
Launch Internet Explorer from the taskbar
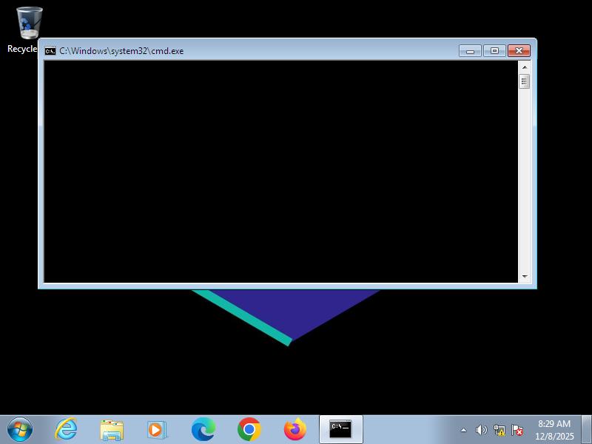click(66, 429)
